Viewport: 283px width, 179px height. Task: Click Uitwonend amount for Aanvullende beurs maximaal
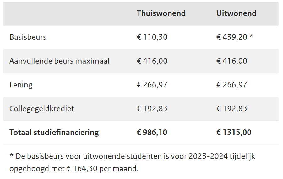[231, 61]
